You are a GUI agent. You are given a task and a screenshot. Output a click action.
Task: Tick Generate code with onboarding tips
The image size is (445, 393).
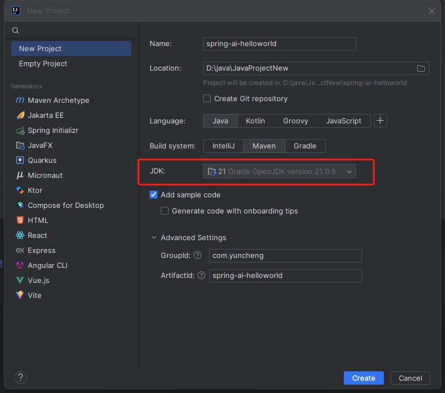pyautogui.click(x=165, y=211)
